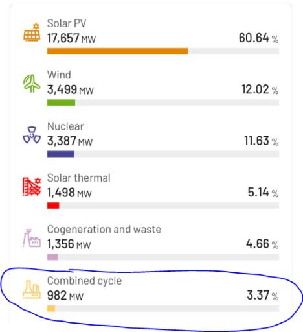Click the 3.37 % Combined cycle share
The image size is (303, 332).
tap(263, 296)
